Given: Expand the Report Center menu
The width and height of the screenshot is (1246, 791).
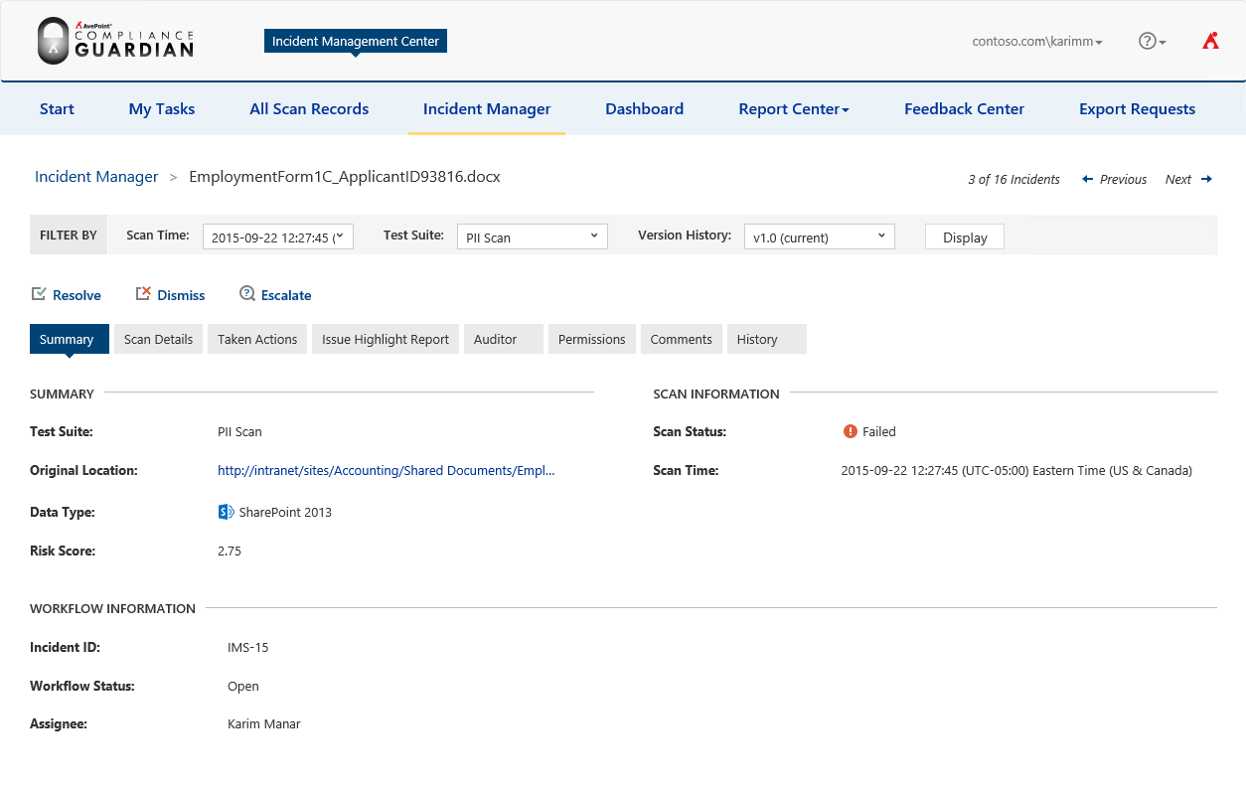Looking at the screenshot, I should 794,109.
